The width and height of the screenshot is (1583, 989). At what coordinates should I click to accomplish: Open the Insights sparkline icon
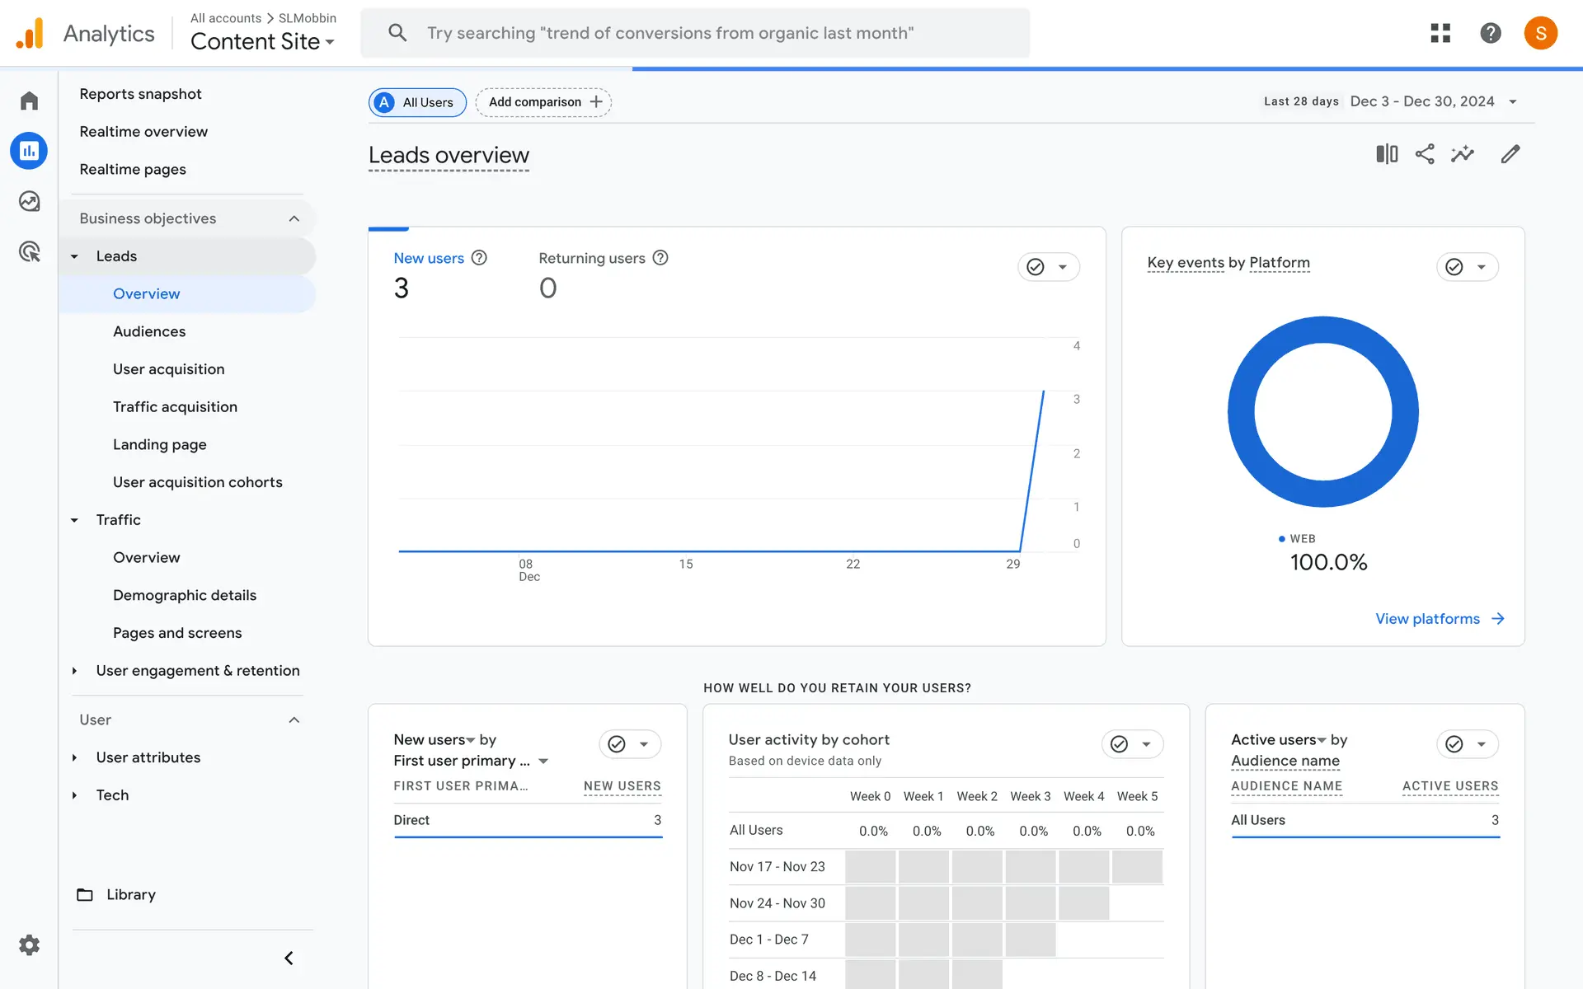tap(1463, 154)
